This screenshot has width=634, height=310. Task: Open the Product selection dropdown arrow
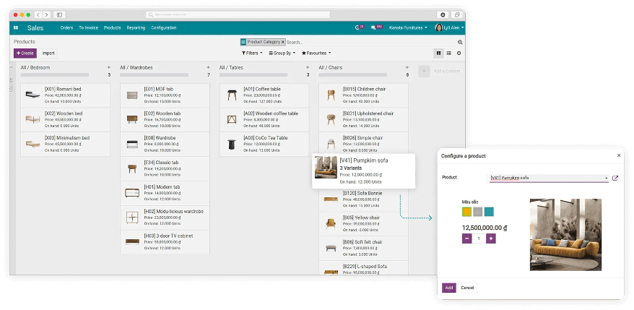607,178
